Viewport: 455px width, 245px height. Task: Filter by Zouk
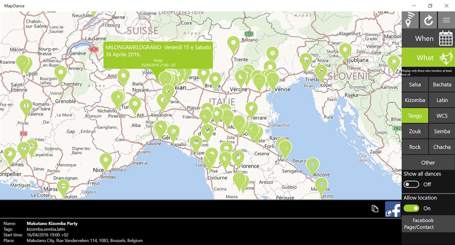[415, 131]
